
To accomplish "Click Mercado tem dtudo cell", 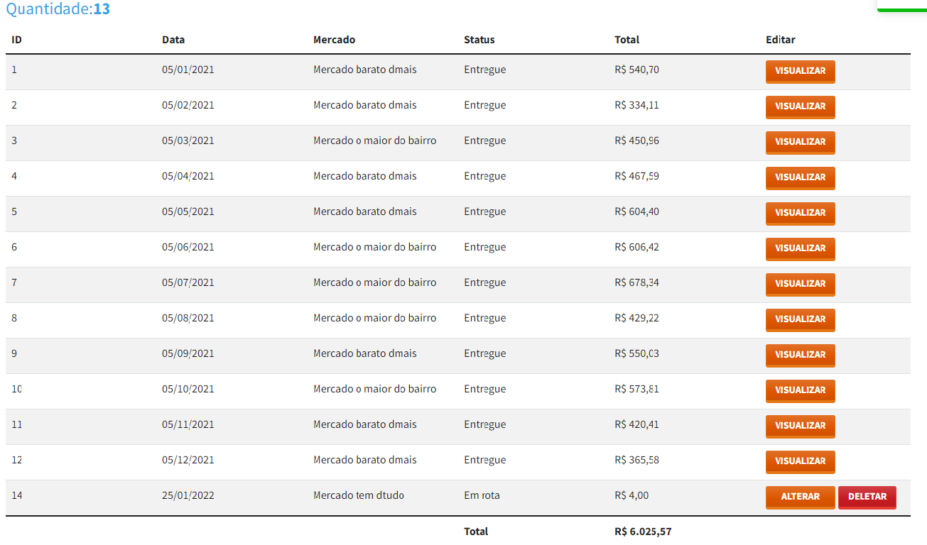I will click(359, 495).
